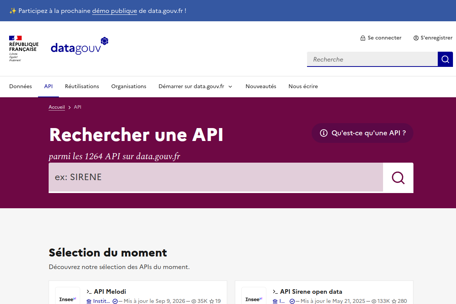Click the organization icon on API Melodi card

pyautogui.click(x=89, y=301)
